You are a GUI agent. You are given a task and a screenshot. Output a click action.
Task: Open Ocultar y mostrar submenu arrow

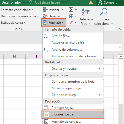[x=100, y=69]
